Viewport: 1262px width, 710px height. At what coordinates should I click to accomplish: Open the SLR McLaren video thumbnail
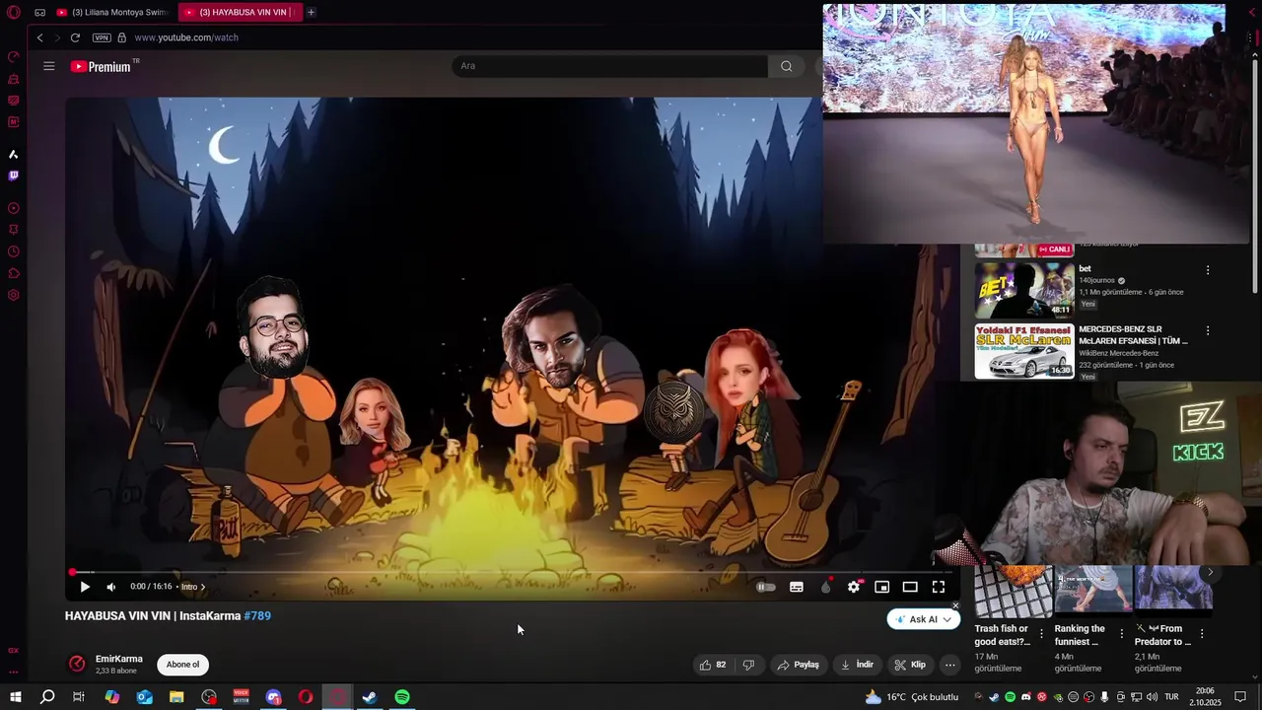(x=1024, y=351)
